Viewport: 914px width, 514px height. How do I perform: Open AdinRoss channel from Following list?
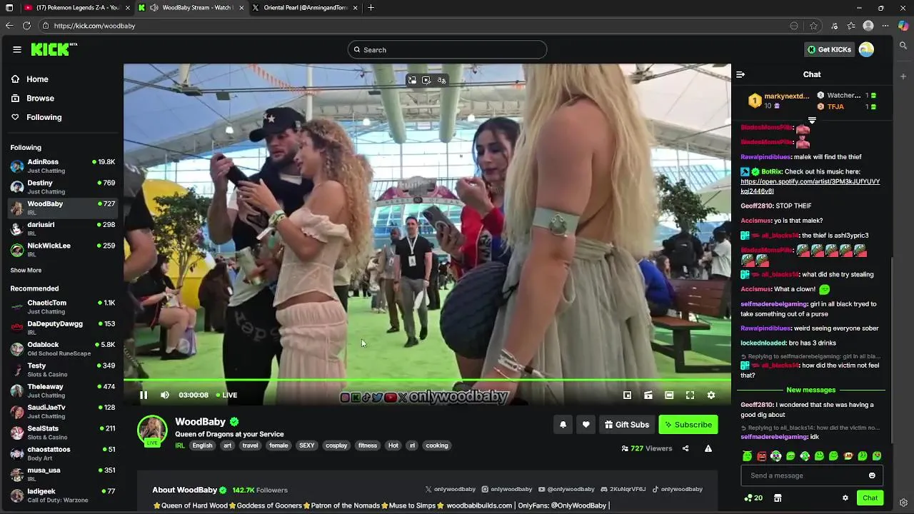[x=63, y=166]
